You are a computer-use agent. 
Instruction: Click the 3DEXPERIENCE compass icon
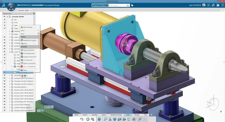pyautogui.click(x=11, y=6)
